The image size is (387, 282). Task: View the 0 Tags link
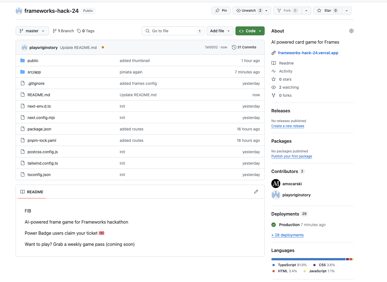tap(86, 31)
